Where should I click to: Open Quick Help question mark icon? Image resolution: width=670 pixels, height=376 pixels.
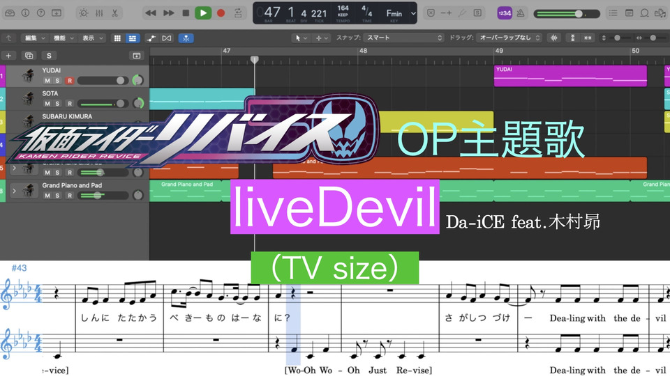point(40,13)
